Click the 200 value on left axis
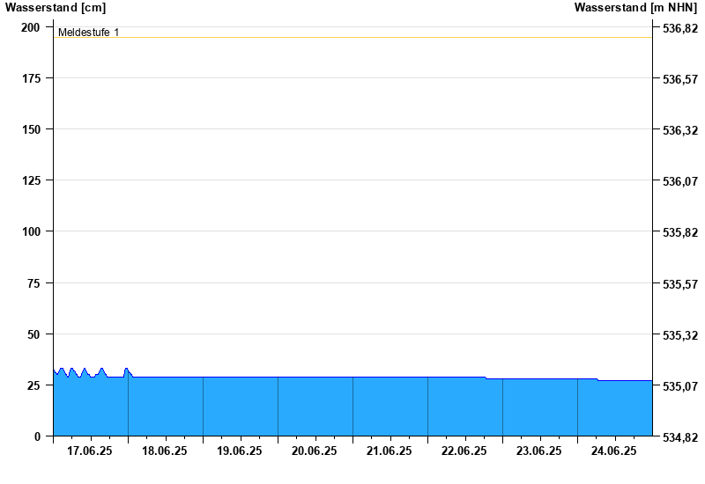Viewport: 705px width, 484px height. click(31, 27)
